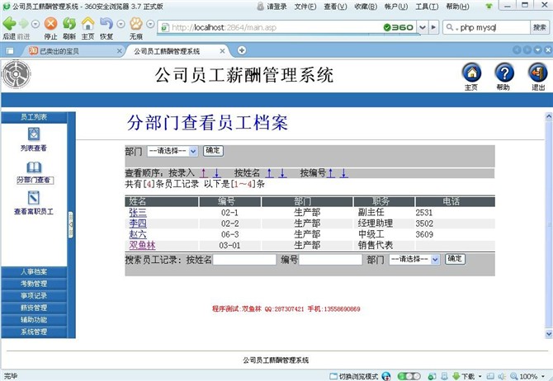The image size is (553, 381).
Task: Open the 工具(T) menu
Action: pyautogui.click(x=427, y=7)
